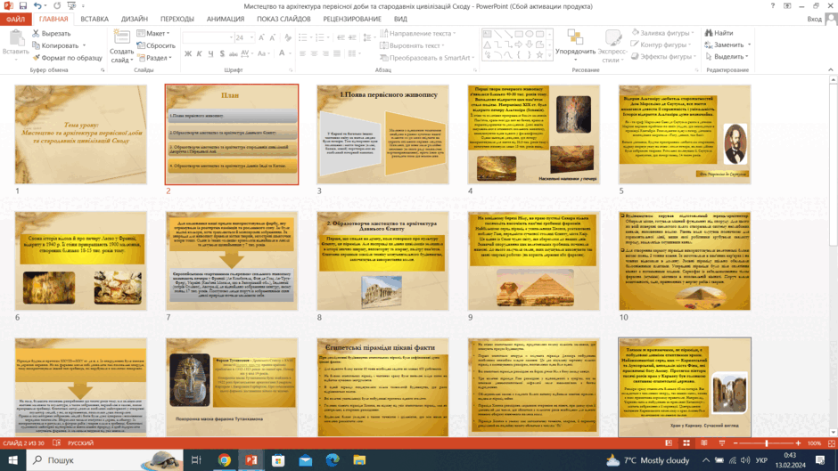Switch to Slide Sorter view in status bar
The width and height of the screenshot is (838, 471).
[686, 443]
